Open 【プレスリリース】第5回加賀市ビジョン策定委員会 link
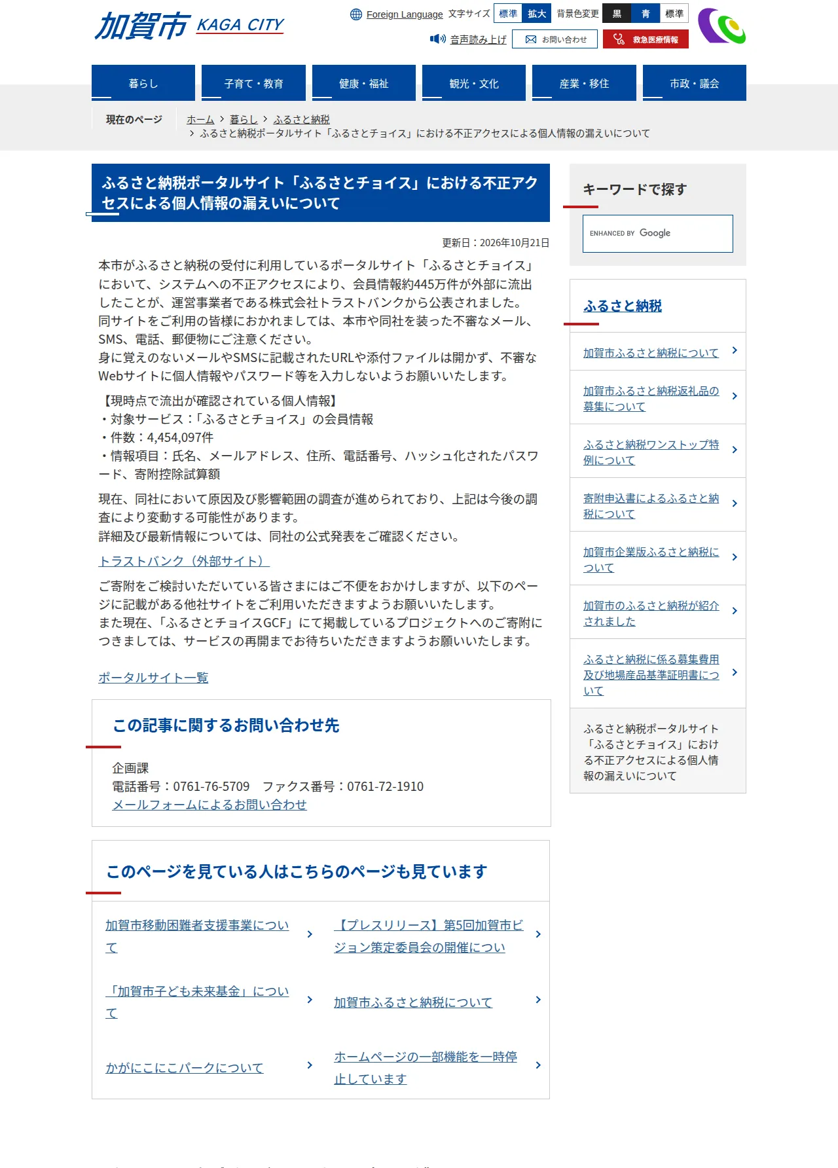This screenshot has width=838, height=1168. (x=429, y=936)
